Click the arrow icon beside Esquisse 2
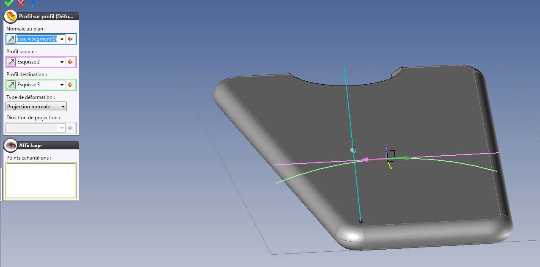Image resolution: width=540 pixels, height=267 pixels. [x=11, y=62]
